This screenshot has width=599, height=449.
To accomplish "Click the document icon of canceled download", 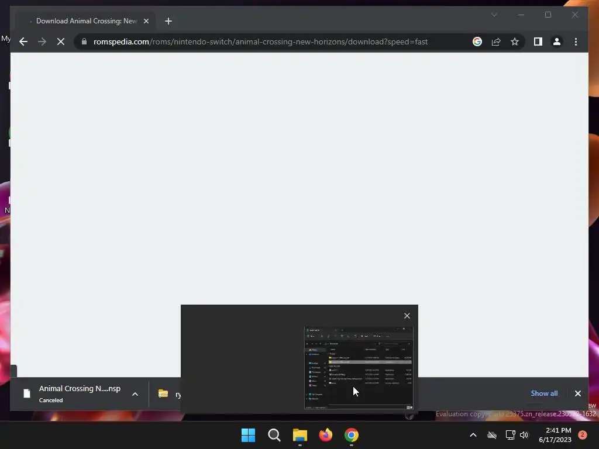I will [27, 393].
